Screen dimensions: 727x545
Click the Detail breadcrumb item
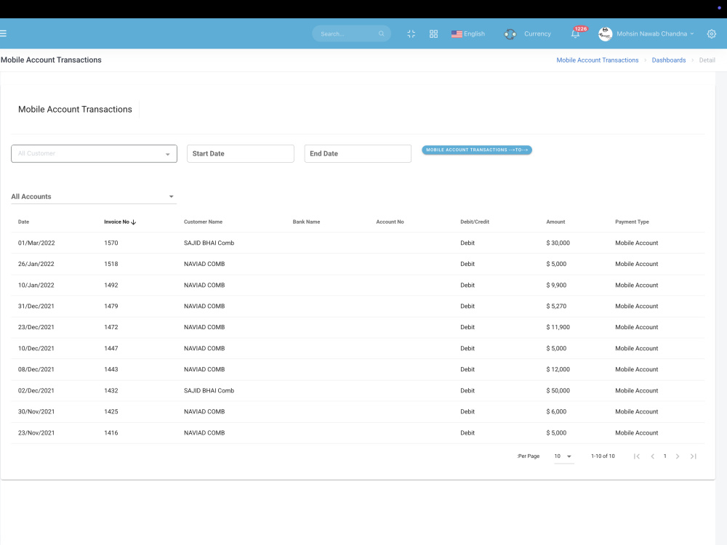(707, 60)
